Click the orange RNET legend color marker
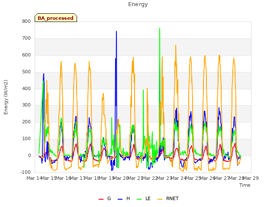Screen dimensions: 277x207 coord(160,199)
